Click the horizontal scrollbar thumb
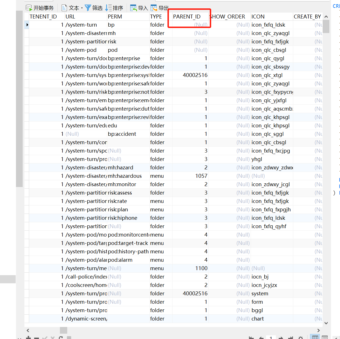 click(64, 330)
